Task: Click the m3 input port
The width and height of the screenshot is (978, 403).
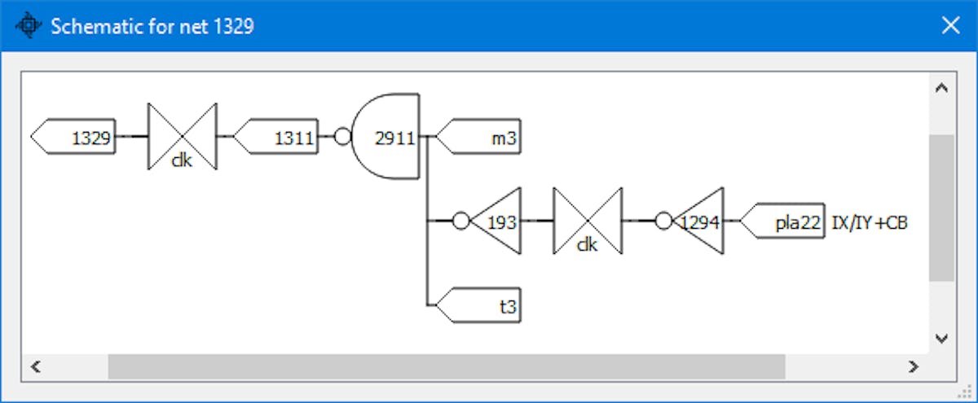Action: (x=479, y=137)
